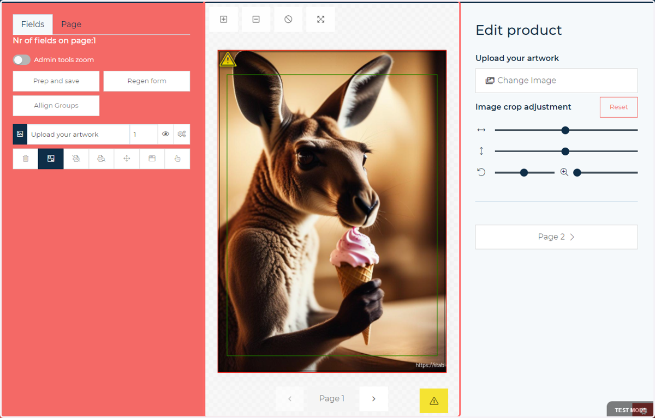Click the Prep and save button
This screenshot has width=655, height=418.
(56, 81)
